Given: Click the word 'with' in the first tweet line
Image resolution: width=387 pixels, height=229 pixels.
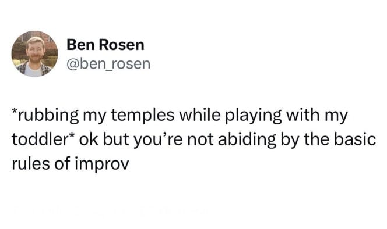Looking at the screenshot, I should [303, 114].
